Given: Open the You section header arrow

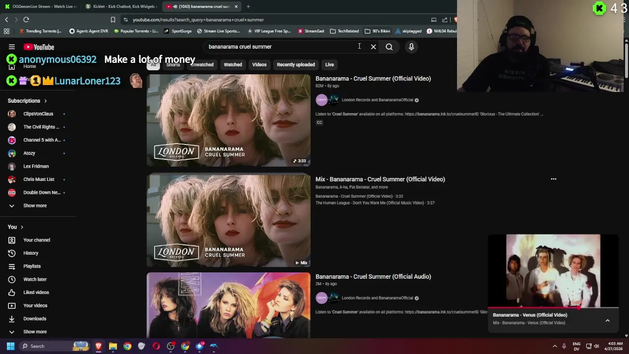Looking at the screenshot, I should (x=22, y=227).
